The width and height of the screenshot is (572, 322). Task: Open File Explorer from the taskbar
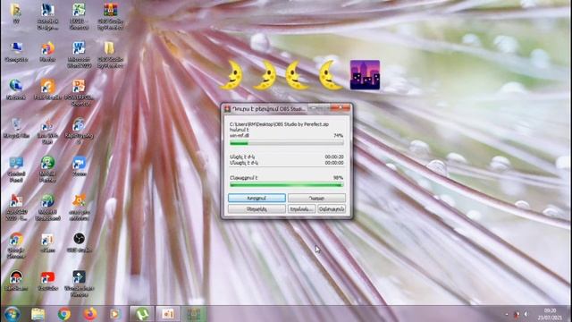point(38,314)
